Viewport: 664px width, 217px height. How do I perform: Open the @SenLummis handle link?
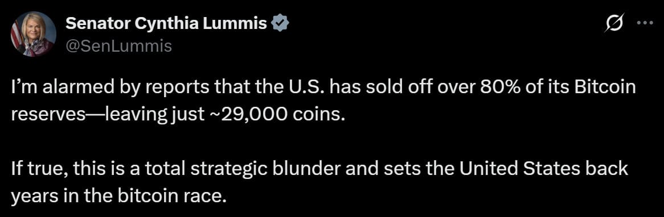coord(118,45)
